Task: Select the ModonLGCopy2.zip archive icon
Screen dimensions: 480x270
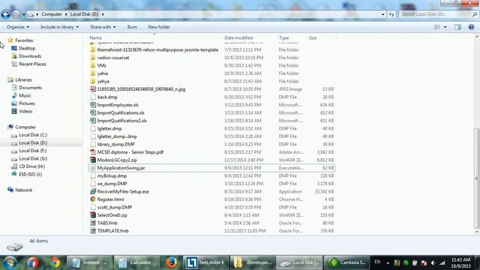Action: coord(93,160)
